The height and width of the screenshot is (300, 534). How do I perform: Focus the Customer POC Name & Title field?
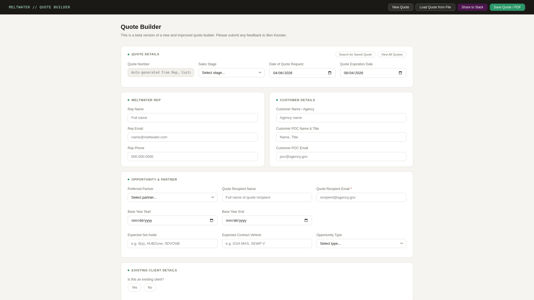coord(341,137)
